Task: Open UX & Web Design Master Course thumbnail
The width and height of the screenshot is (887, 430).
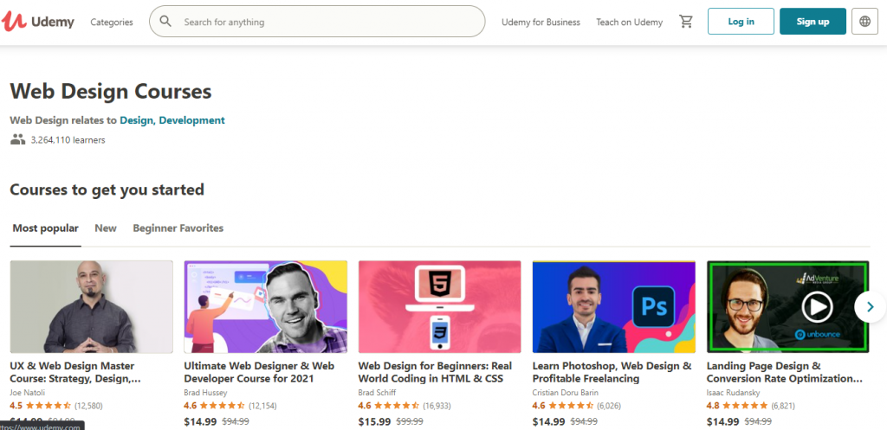Action: point(92,307)
